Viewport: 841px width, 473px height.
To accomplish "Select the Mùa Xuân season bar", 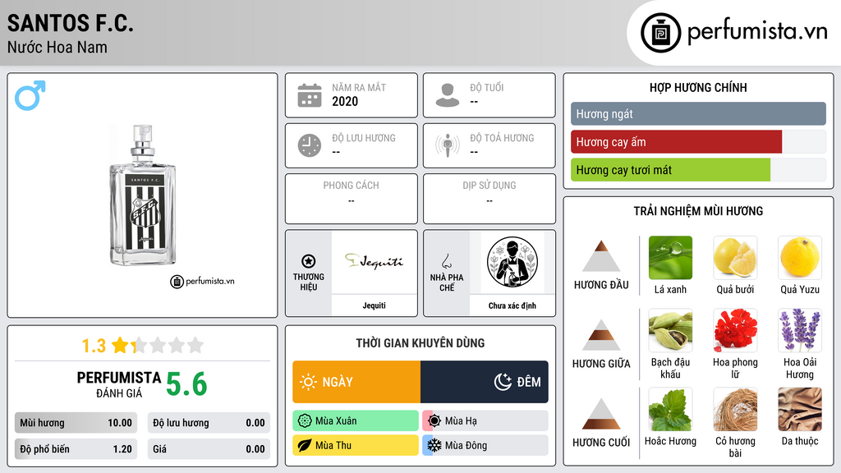I will click(356, 421).
